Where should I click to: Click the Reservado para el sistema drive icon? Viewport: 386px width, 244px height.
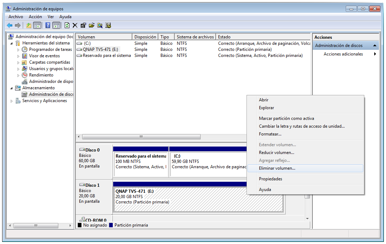pos(79,55)
